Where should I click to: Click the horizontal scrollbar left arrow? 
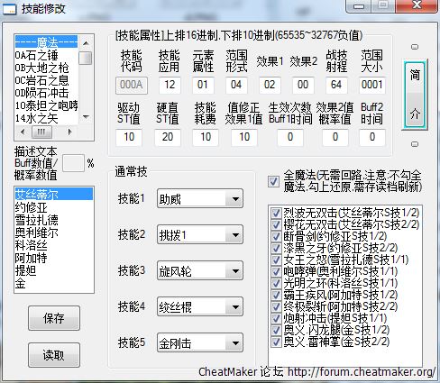(23, 132)
